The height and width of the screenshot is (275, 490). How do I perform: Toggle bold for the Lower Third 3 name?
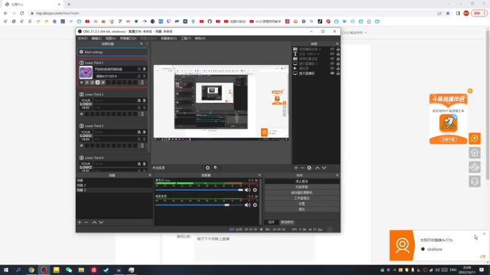click(x=145, y=132)
